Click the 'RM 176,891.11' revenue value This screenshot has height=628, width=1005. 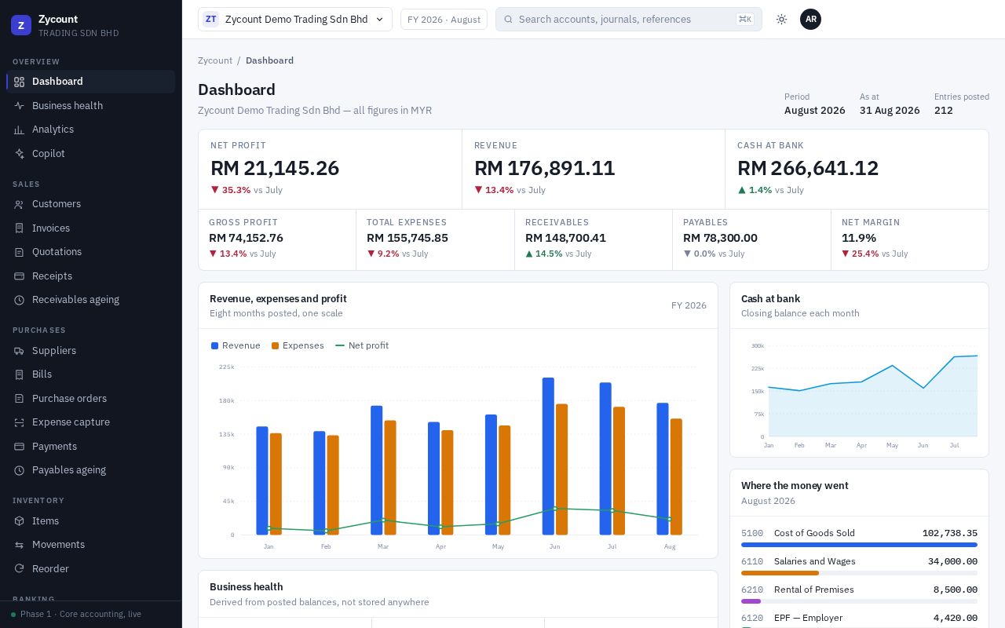tap(545, 169)
